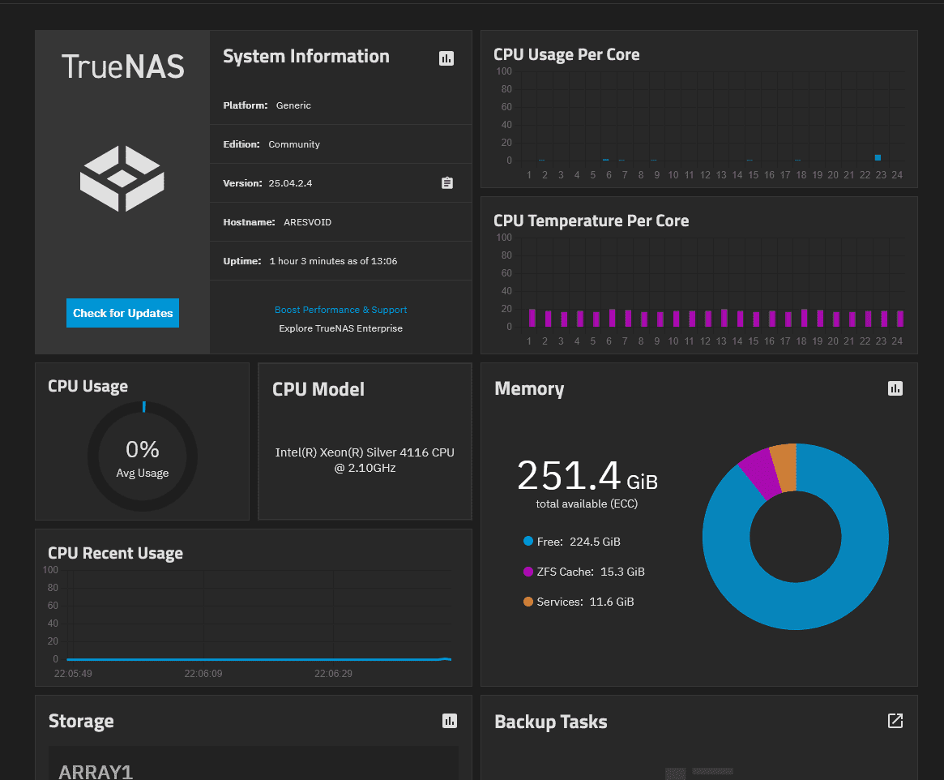Open Memory reports chart icon
Screen dimensions: 944x780
895,388
